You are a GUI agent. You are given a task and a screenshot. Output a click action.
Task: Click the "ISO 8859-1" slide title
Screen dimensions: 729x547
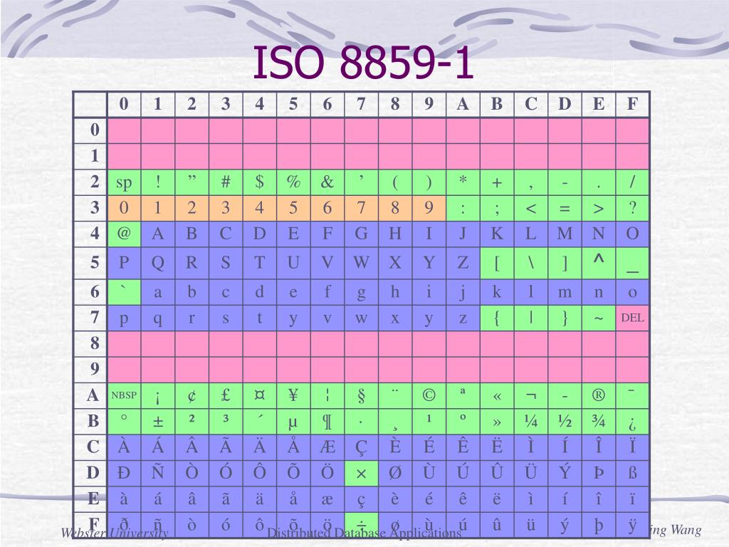[x=363, y=63]
